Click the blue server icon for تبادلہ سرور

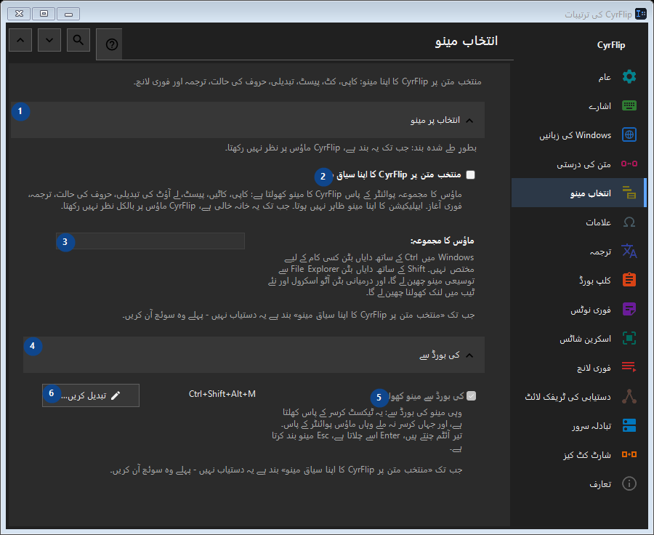[629, 425]
